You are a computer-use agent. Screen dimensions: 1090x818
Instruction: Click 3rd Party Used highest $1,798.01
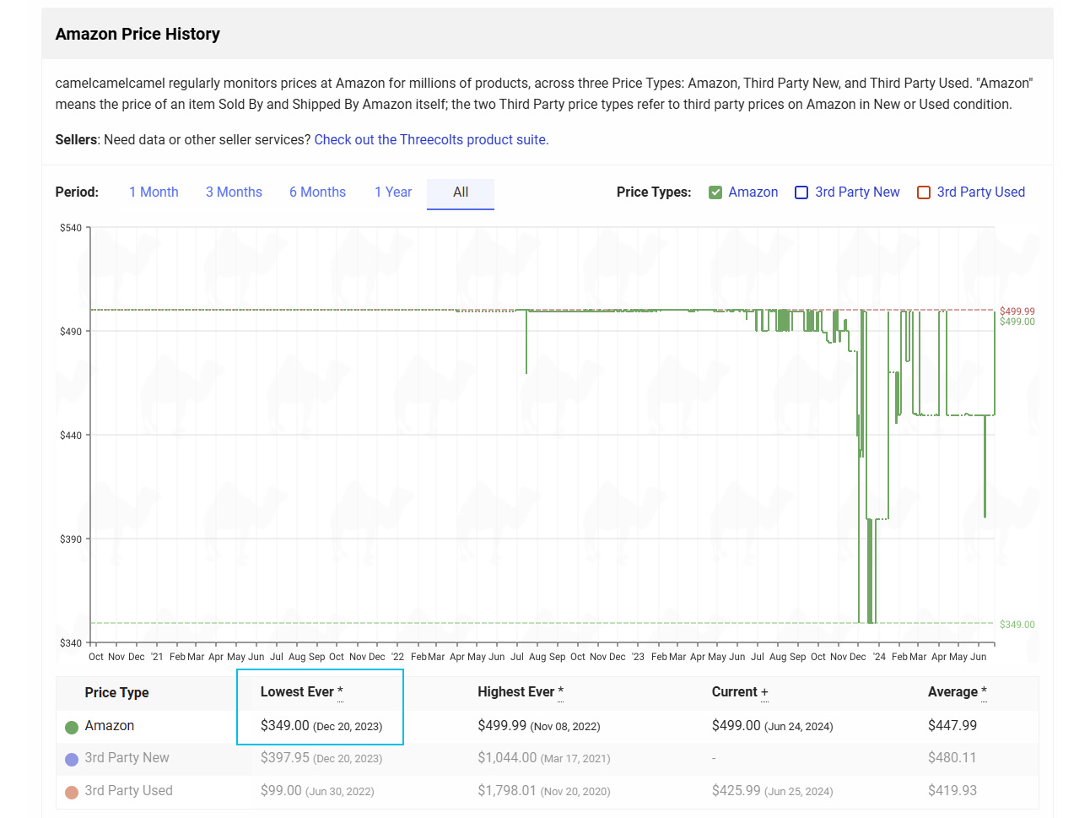click(507, 791)
